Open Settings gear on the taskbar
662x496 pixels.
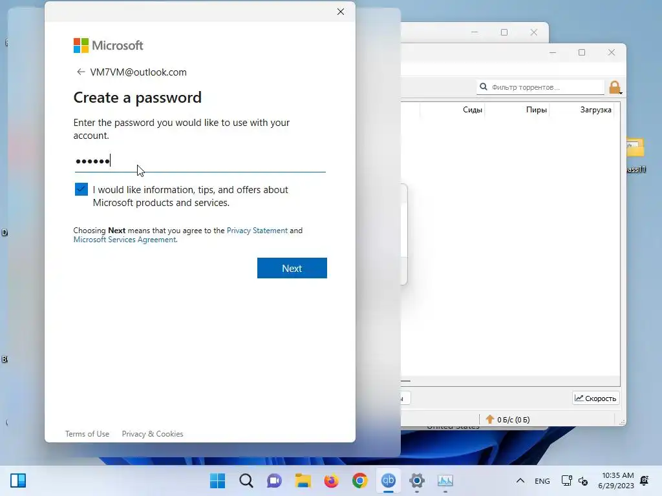tap(417, 480)
